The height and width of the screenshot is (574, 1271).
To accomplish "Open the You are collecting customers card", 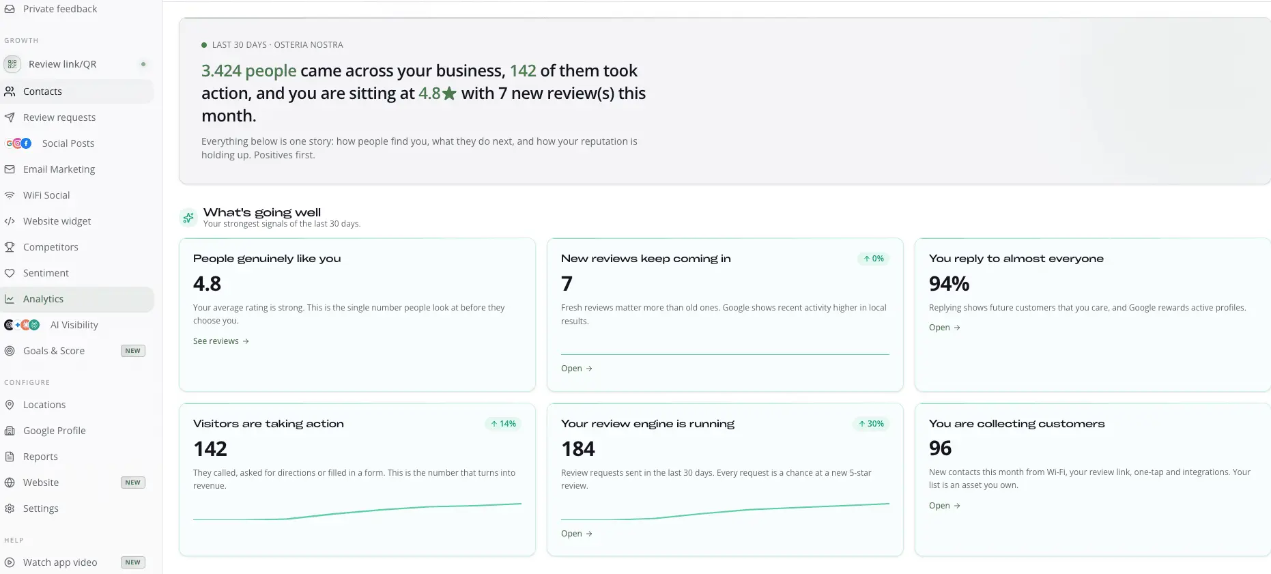I will (x=945, y=506).
